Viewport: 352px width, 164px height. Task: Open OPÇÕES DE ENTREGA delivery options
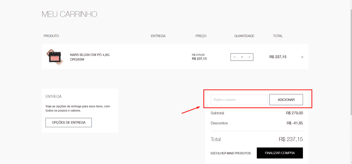point(69,122)
